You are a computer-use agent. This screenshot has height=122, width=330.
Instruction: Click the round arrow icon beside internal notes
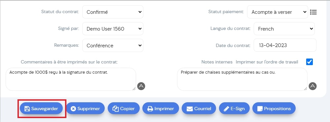313,86
